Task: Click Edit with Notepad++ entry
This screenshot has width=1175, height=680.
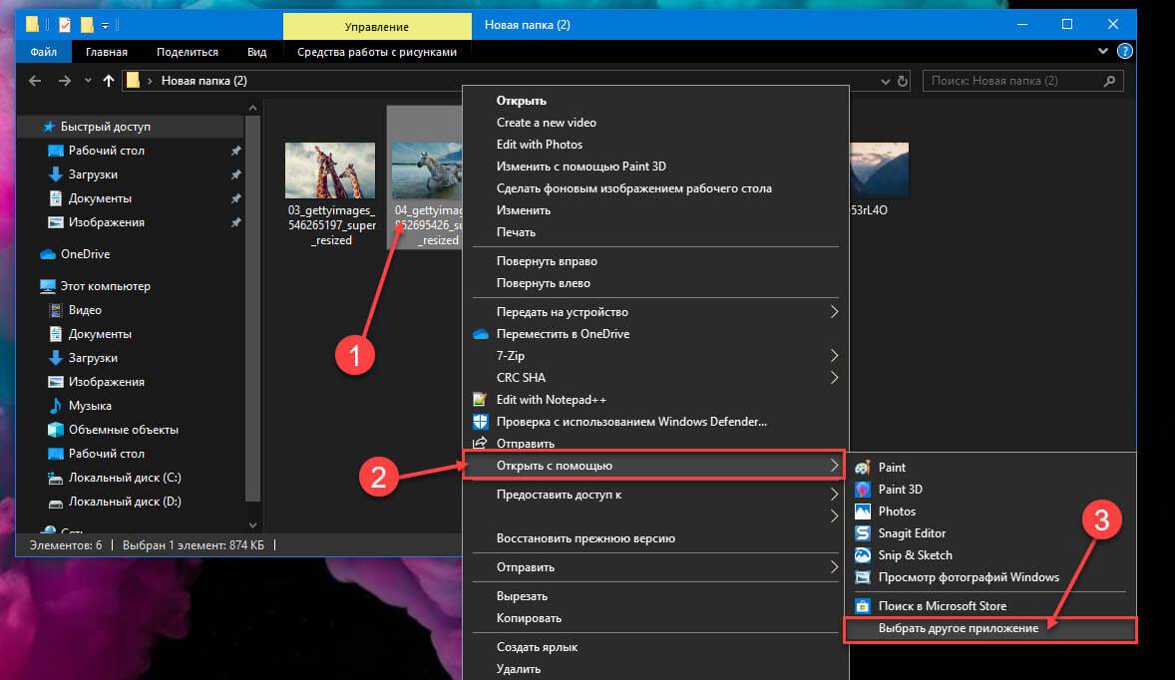Action: pyautogui.click(x=552, y=400)
